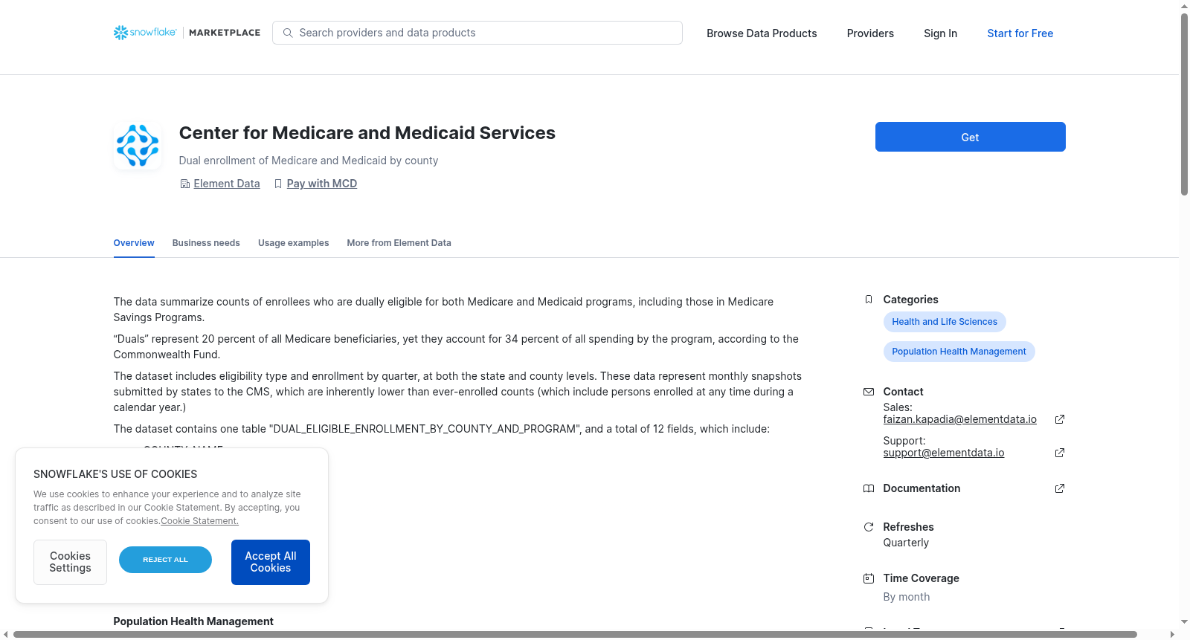Click the horizontal scrollbar thumb
The height and width of the screenshot is (640, 1190).
(x=575, y=634)
